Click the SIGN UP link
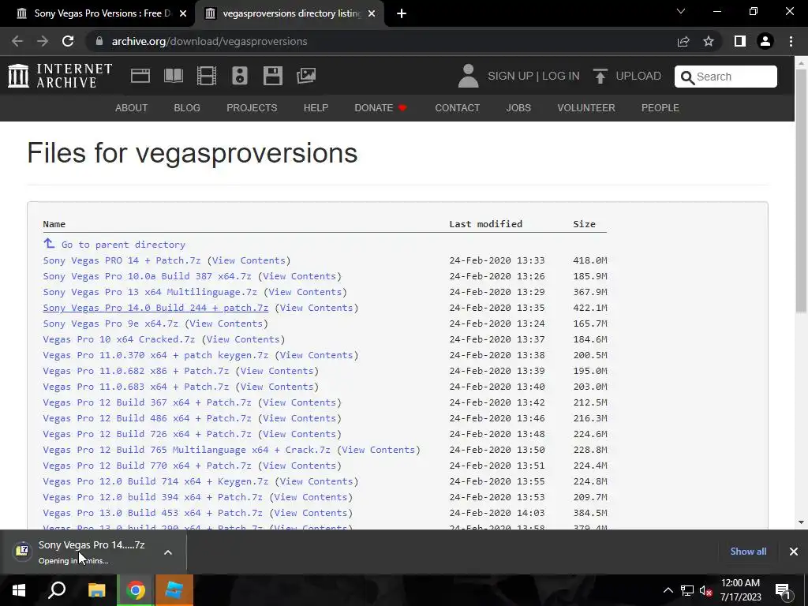Image resolution: width=808 pixels, height=606 pixels. (x=511, y=76)
